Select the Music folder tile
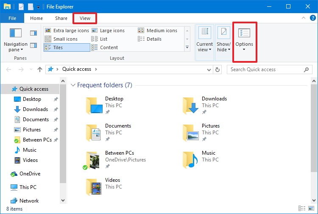This screenshot has height=214, width=318. coord(200,160)
